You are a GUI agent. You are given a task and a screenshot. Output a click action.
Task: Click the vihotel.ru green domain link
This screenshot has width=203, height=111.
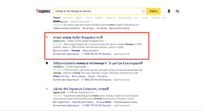58,67
